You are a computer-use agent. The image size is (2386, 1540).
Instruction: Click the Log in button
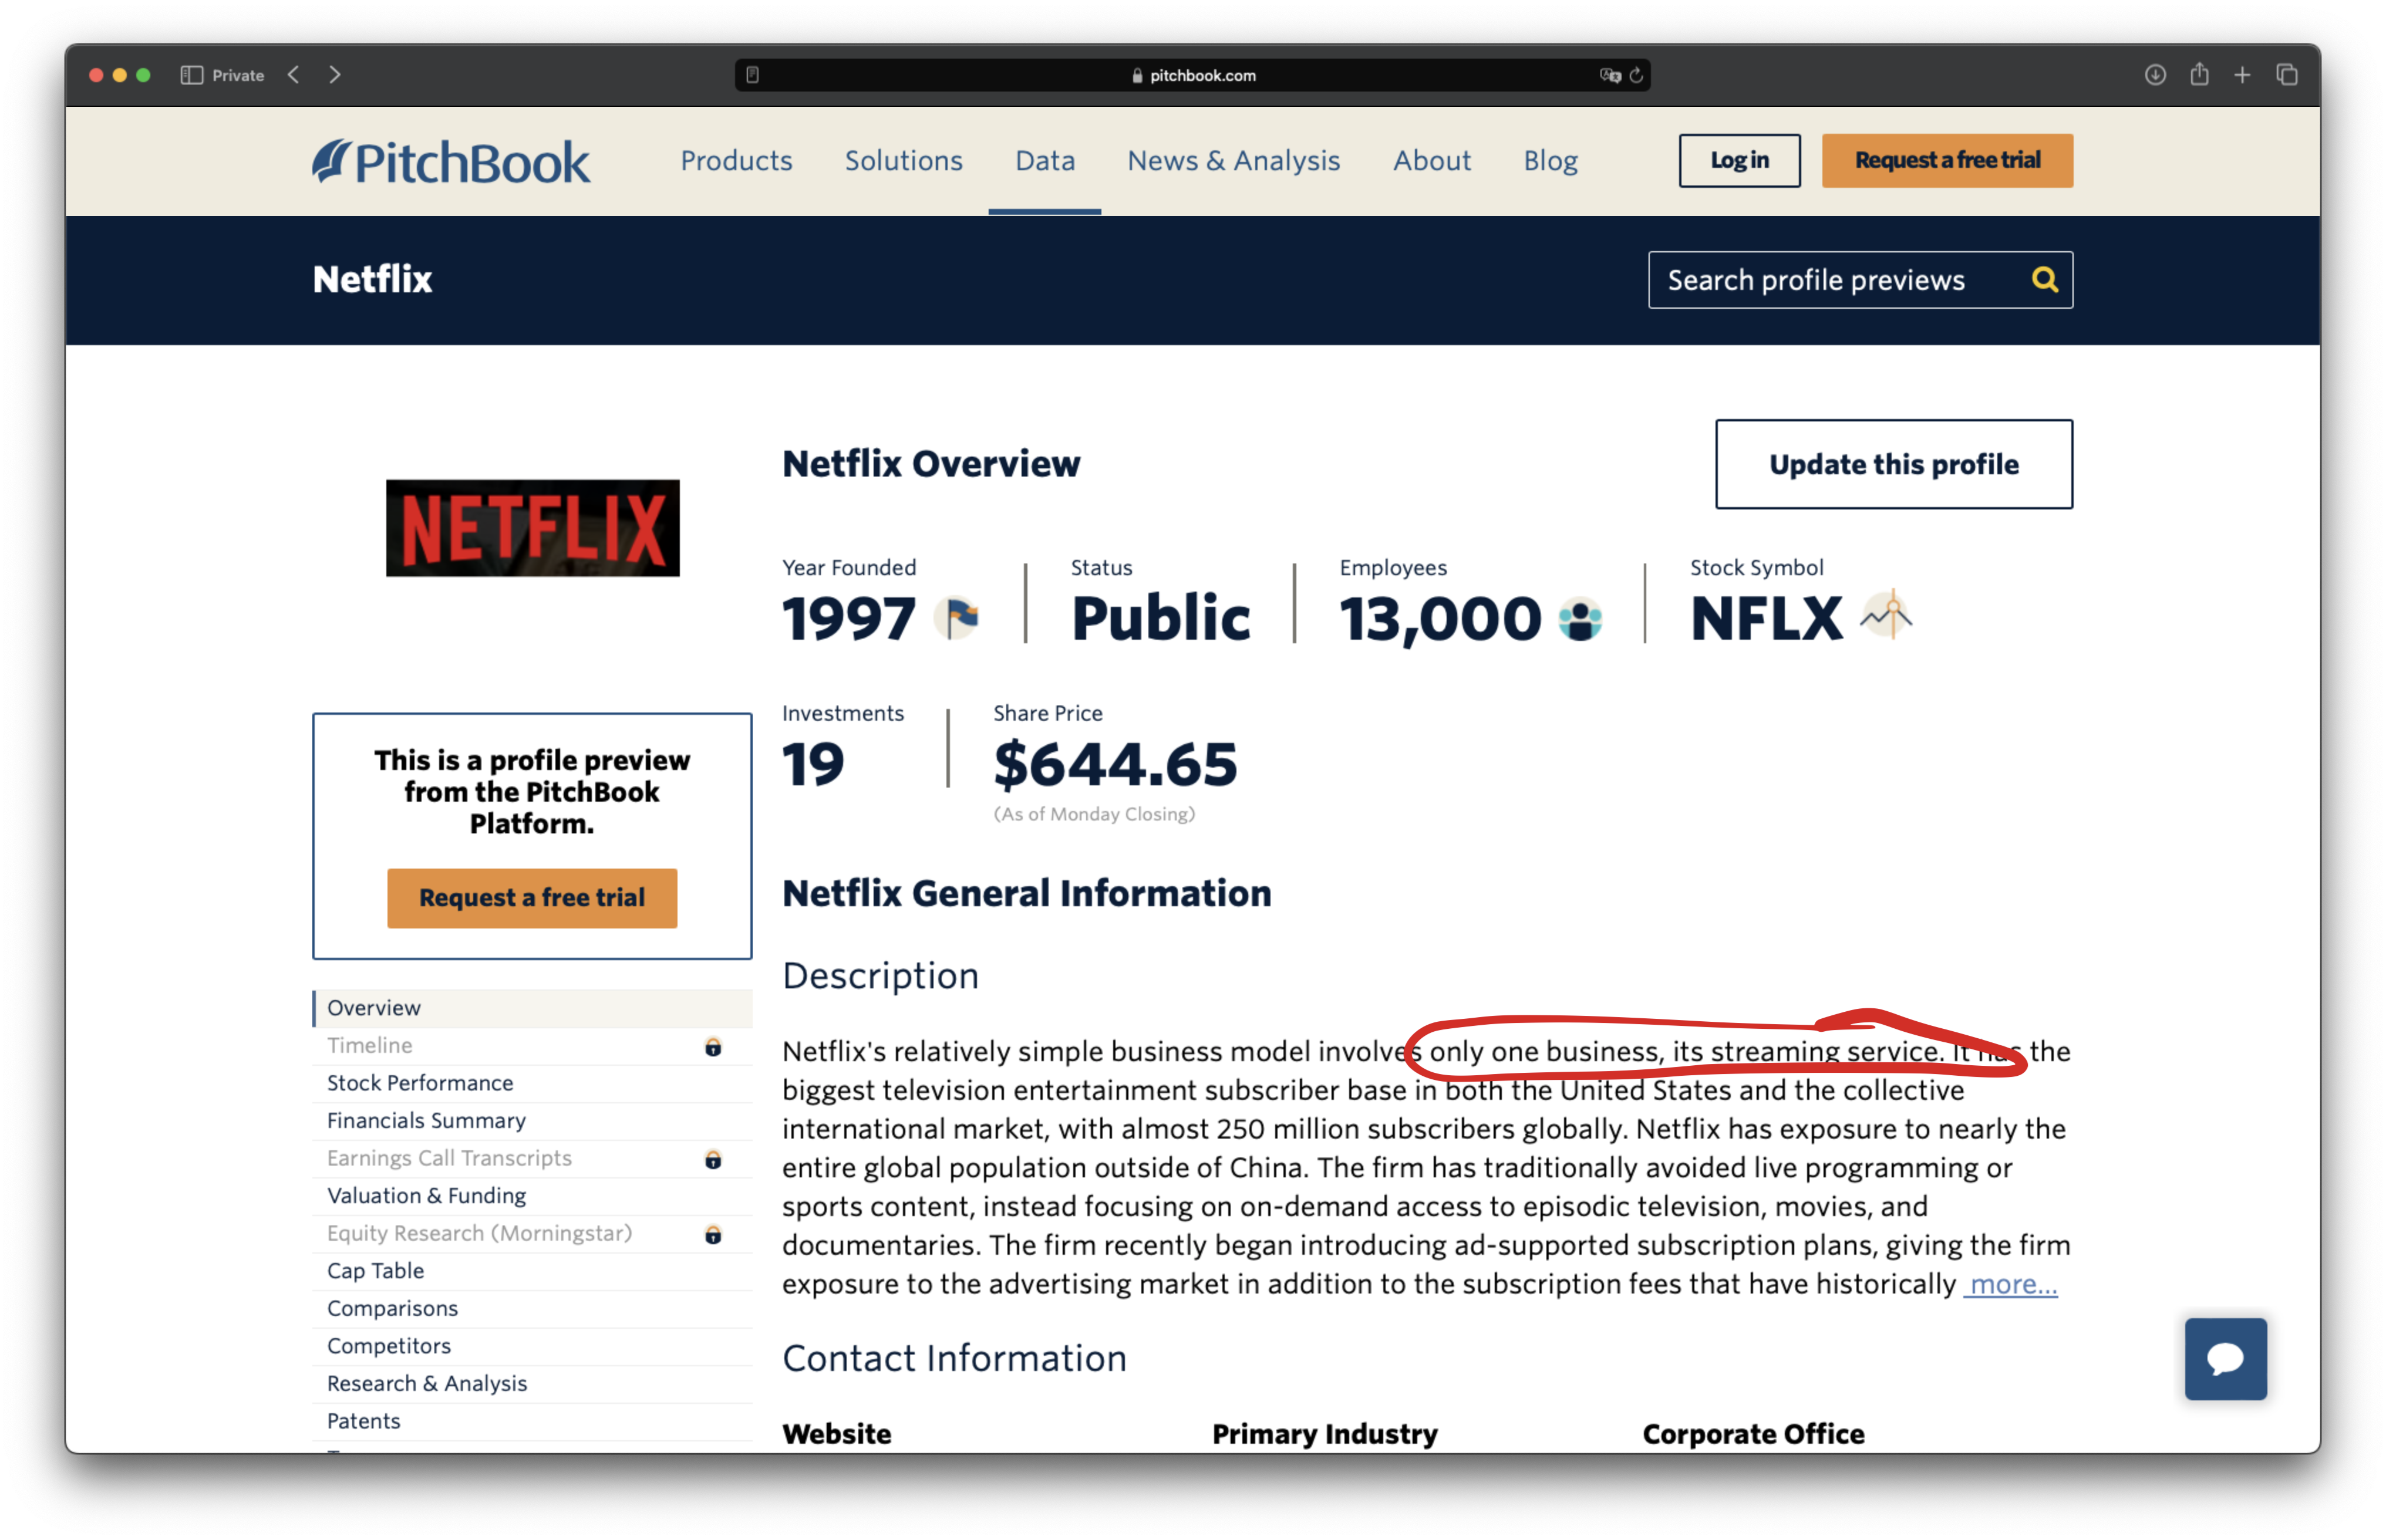[x=1739, y=161]
